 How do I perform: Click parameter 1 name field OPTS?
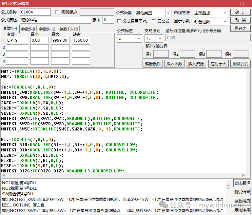click(17, 40)
